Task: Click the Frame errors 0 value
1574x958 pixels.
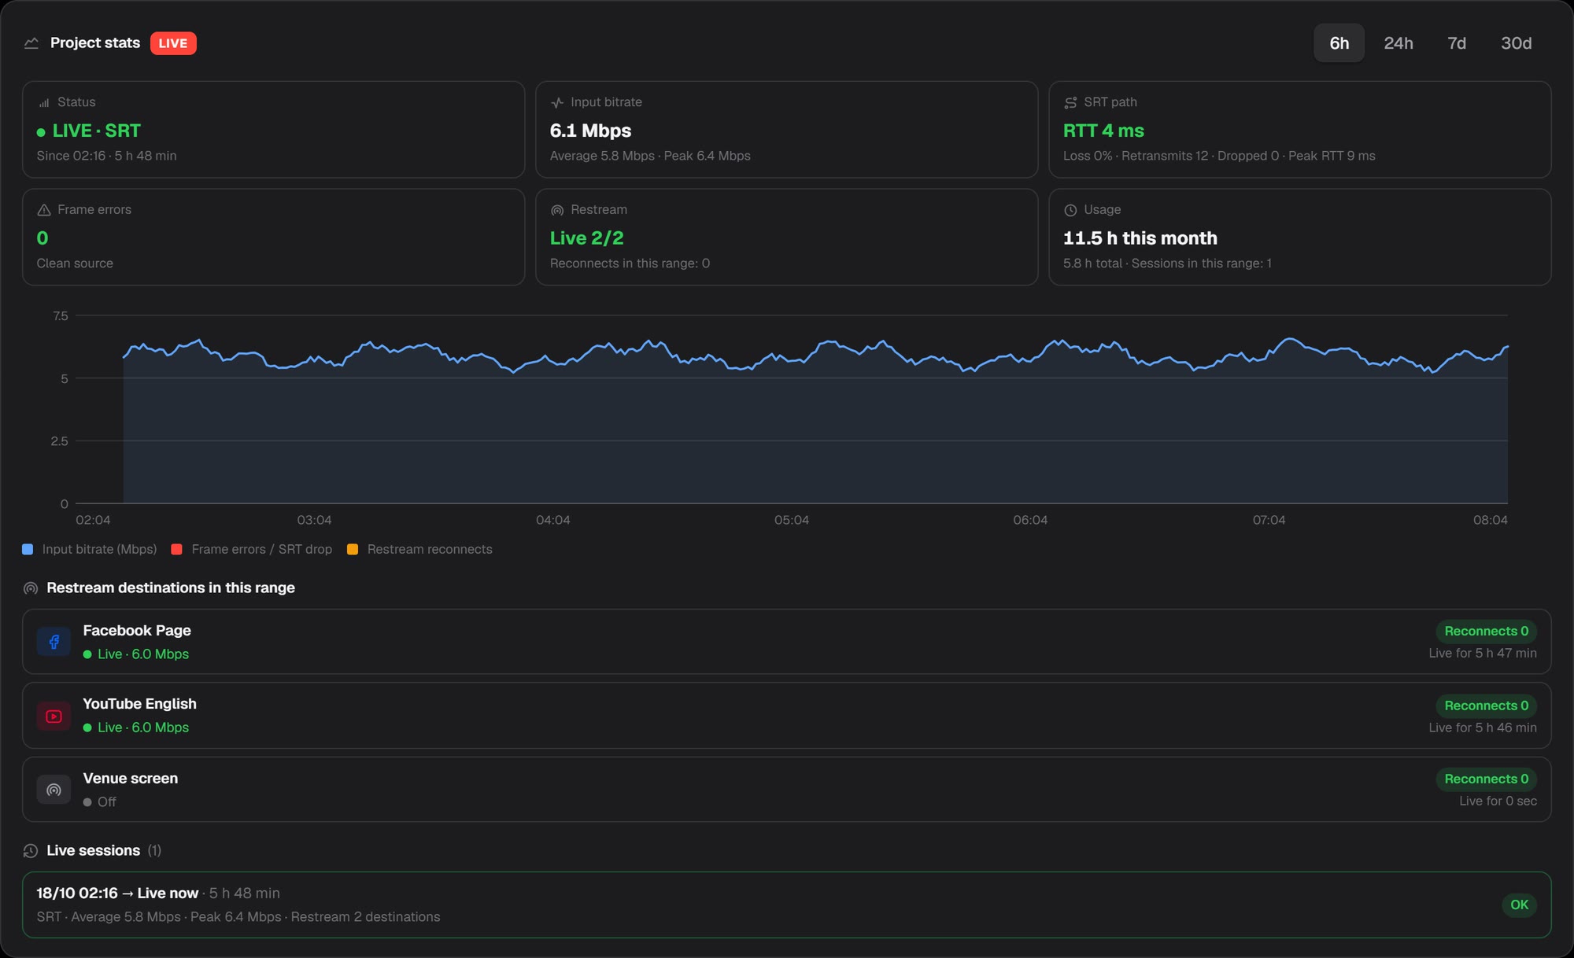Action: coord(42,238)
